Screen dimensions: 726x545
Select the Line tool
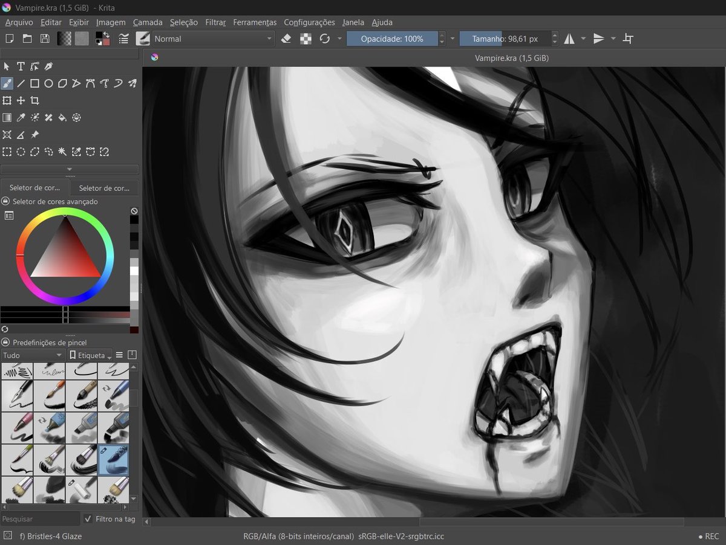[x=21, y=83]
